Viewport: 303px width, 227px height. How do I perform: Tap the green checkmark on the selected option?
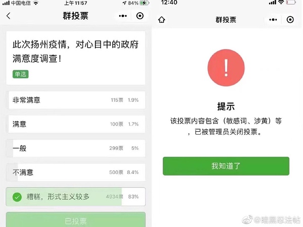[17, 197]
